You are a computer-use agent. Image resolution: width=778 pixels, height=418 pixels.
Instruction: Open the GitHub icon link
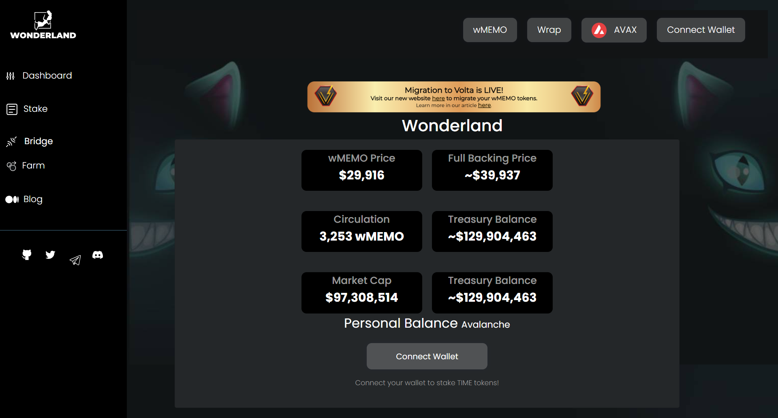[27, 255]
